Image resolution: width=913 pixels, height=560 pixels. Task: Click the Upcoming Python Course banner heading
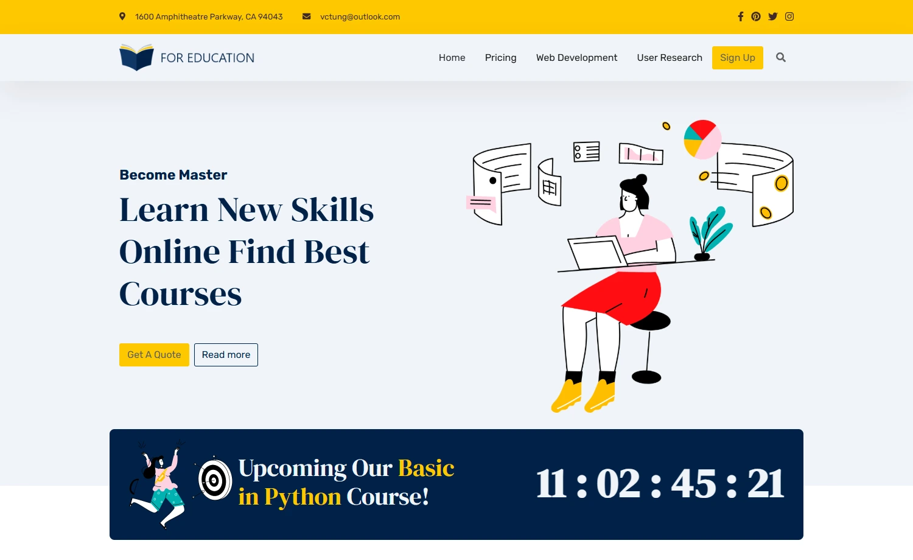346,482
